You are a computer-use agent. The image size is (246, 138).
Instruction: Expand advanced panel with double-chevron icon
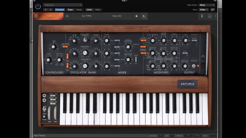pos(202,16)
